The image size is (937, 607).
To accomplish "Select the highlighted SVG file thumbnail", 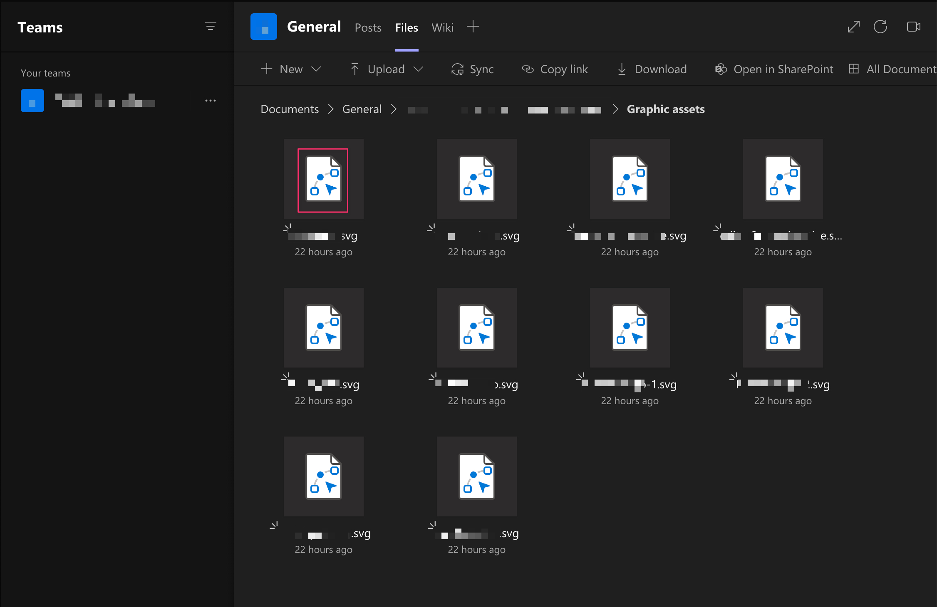I will pos(323,180).
